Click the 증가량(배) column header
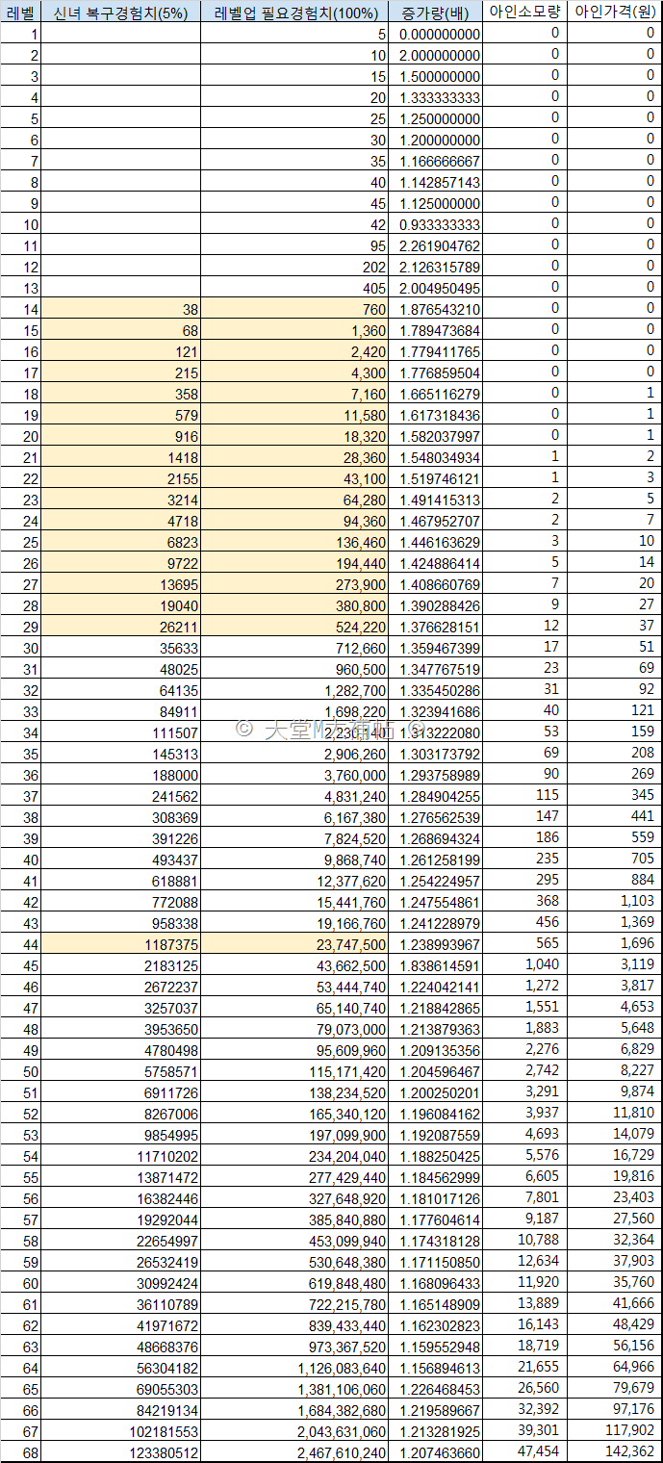The image size is (663, 1463). (x=436, y=12)
